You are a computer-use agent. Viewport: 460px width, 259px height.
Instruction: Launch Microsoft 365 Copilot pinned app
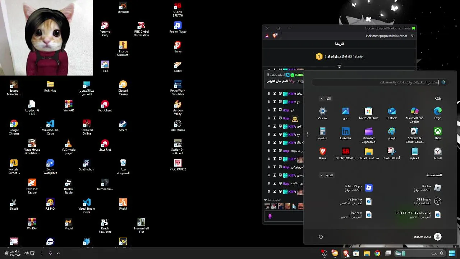[x=414, y=115]
